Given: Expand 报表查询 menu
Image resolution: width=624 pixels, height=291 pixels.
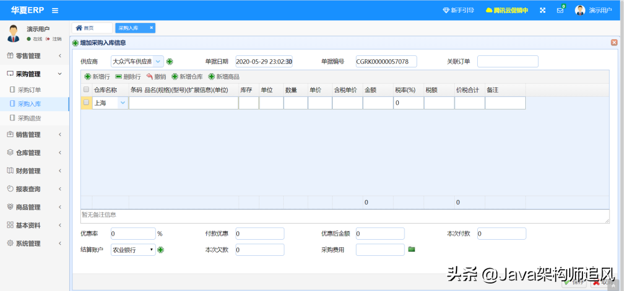Looking at the screenshot, I should coord(35,189).
